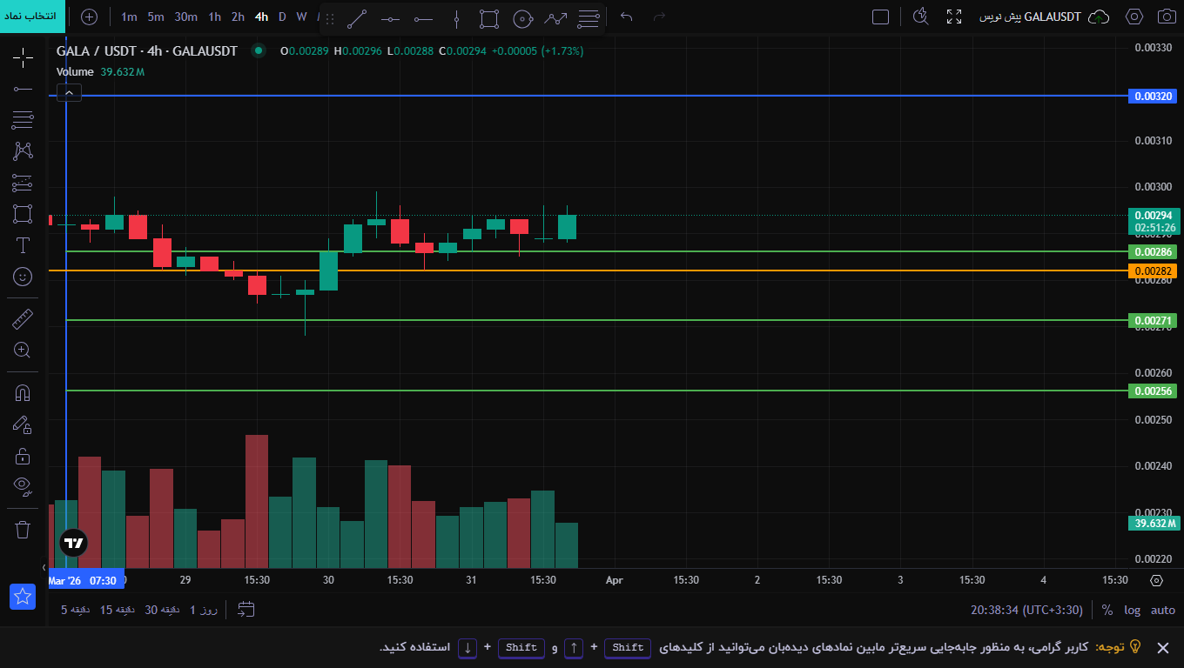Pick horizontal line from the floating toolbar
The width and height of the screenshot is (1184, 668).
click(390, 18)
